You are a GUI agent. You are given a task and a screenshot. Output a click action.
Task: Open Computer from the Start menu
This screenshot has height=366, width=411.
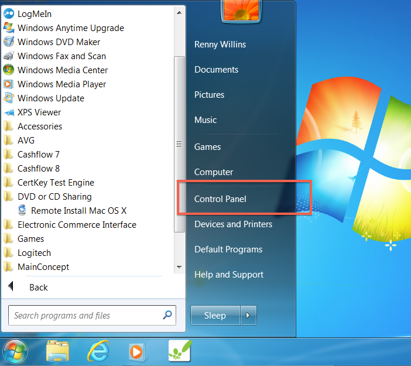pos(214,172)
